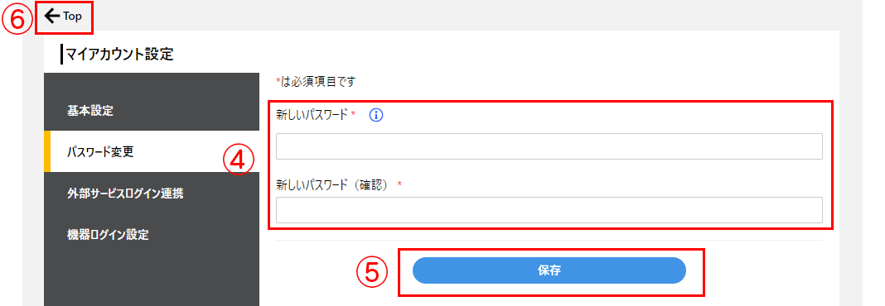
Task: Click the 新しいパスワード field label
Action: coord(312,115)
